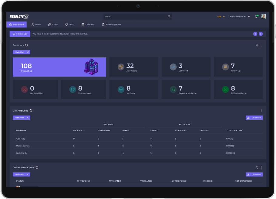
Task: Go to next follow-up with right arrow
Action: pyautogui.click(x=261, y=34)
